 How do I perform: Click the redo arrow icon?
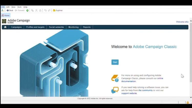coord(49,11)
